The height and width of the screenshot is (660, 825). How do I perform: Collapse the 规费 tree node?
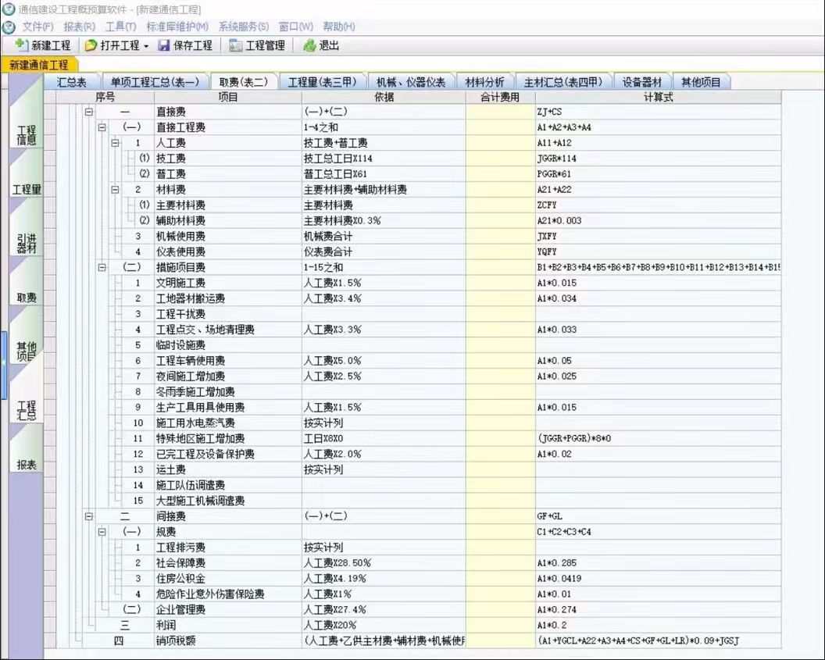pos(102,532)
